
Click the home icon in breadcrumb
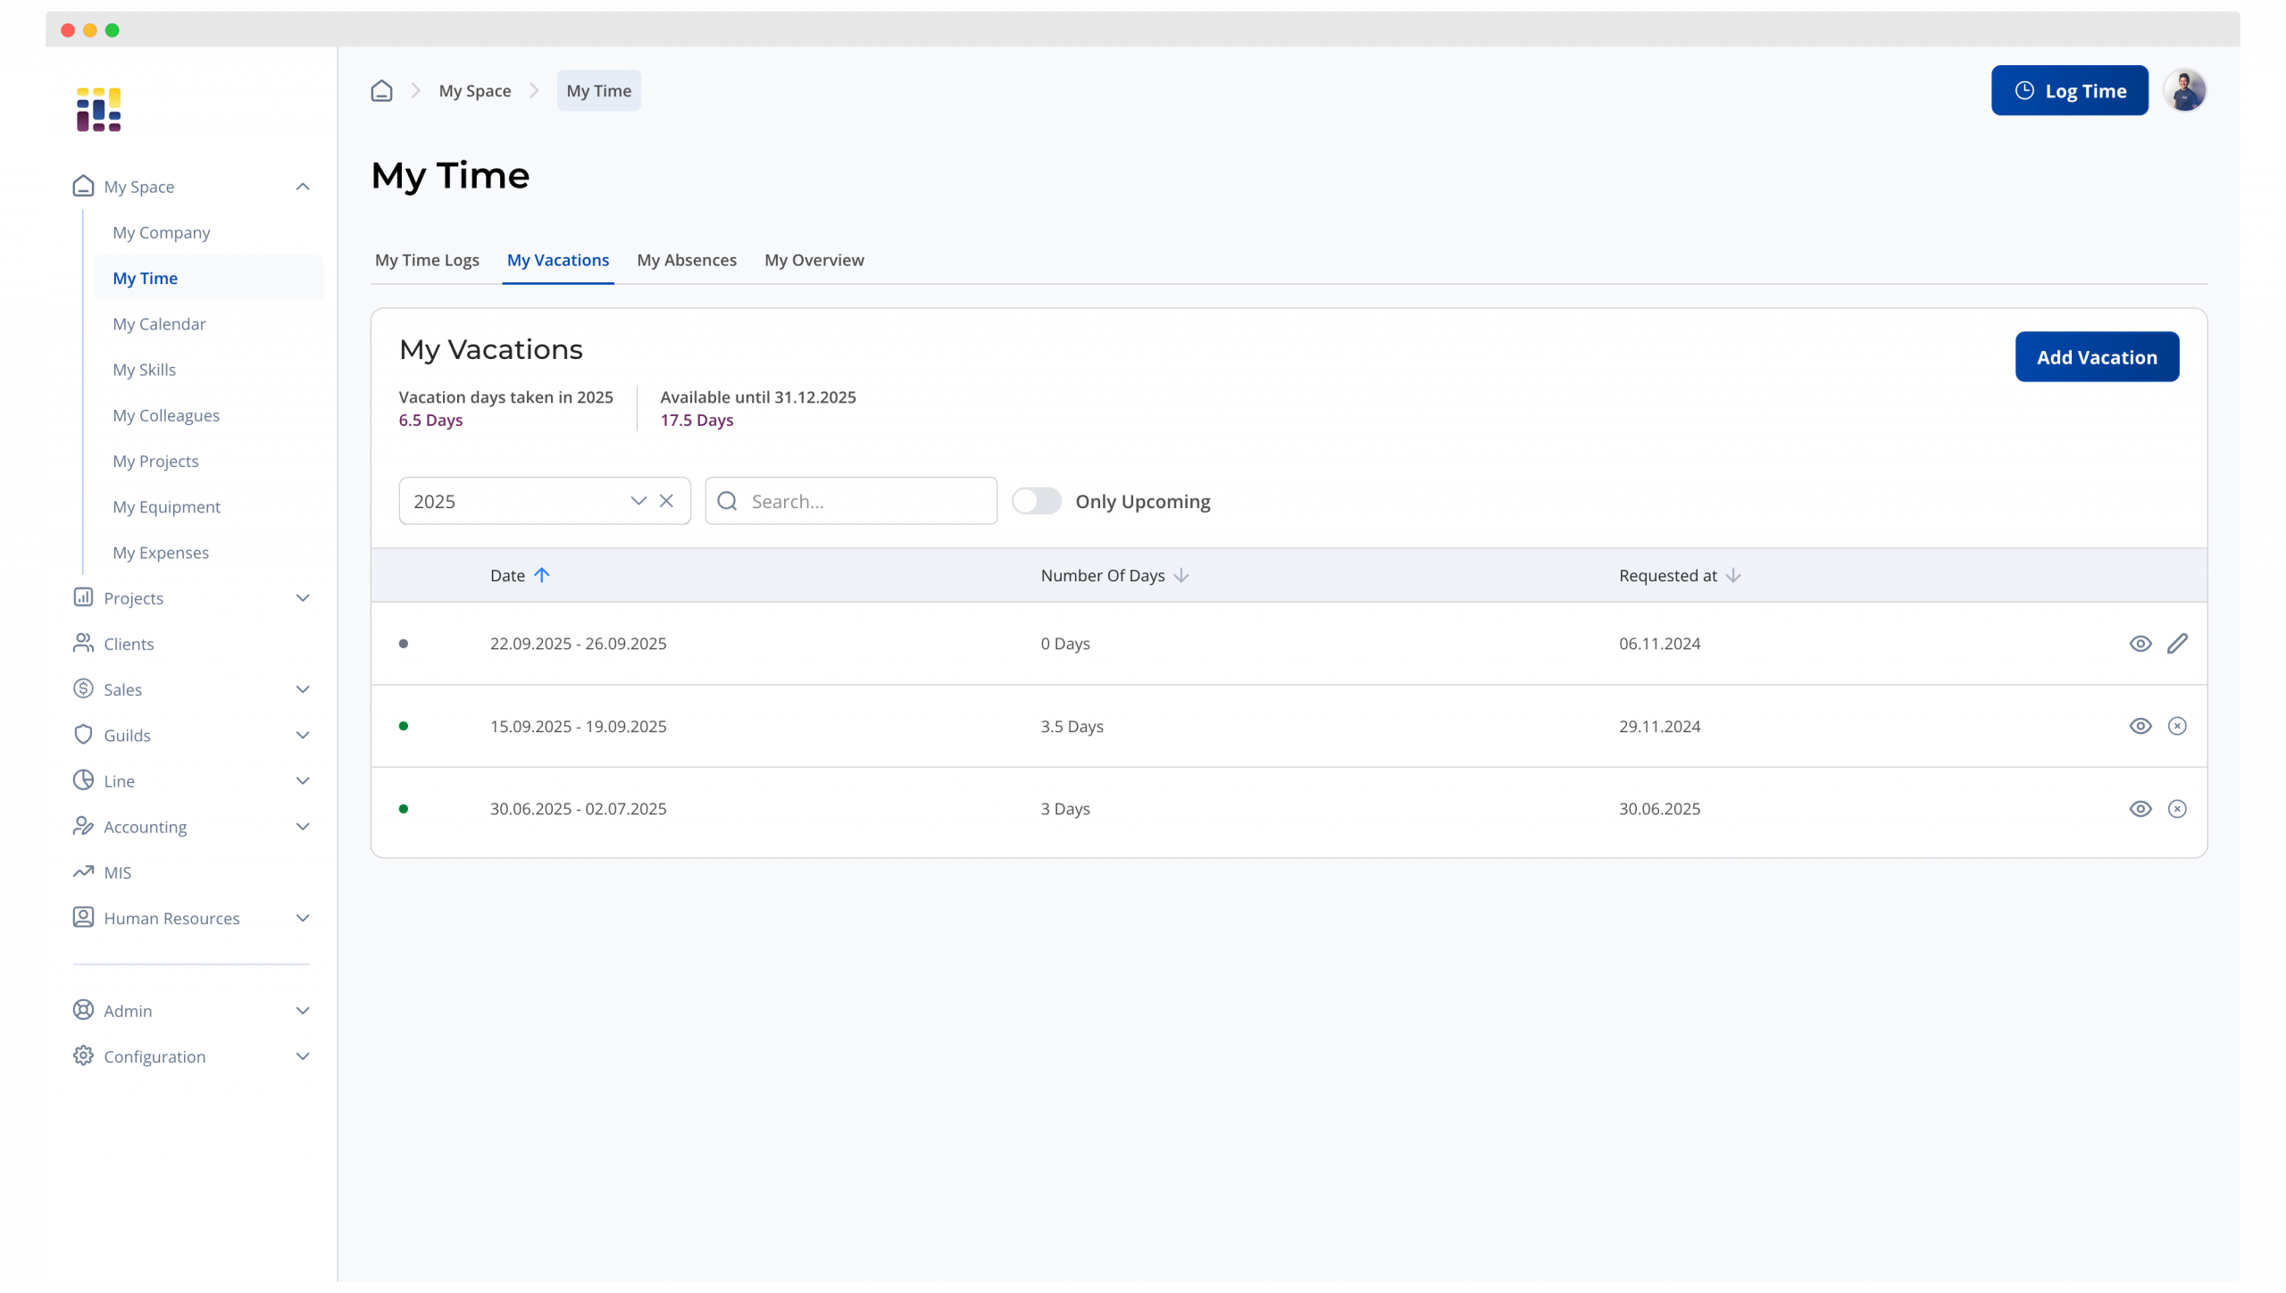(381, 90)
